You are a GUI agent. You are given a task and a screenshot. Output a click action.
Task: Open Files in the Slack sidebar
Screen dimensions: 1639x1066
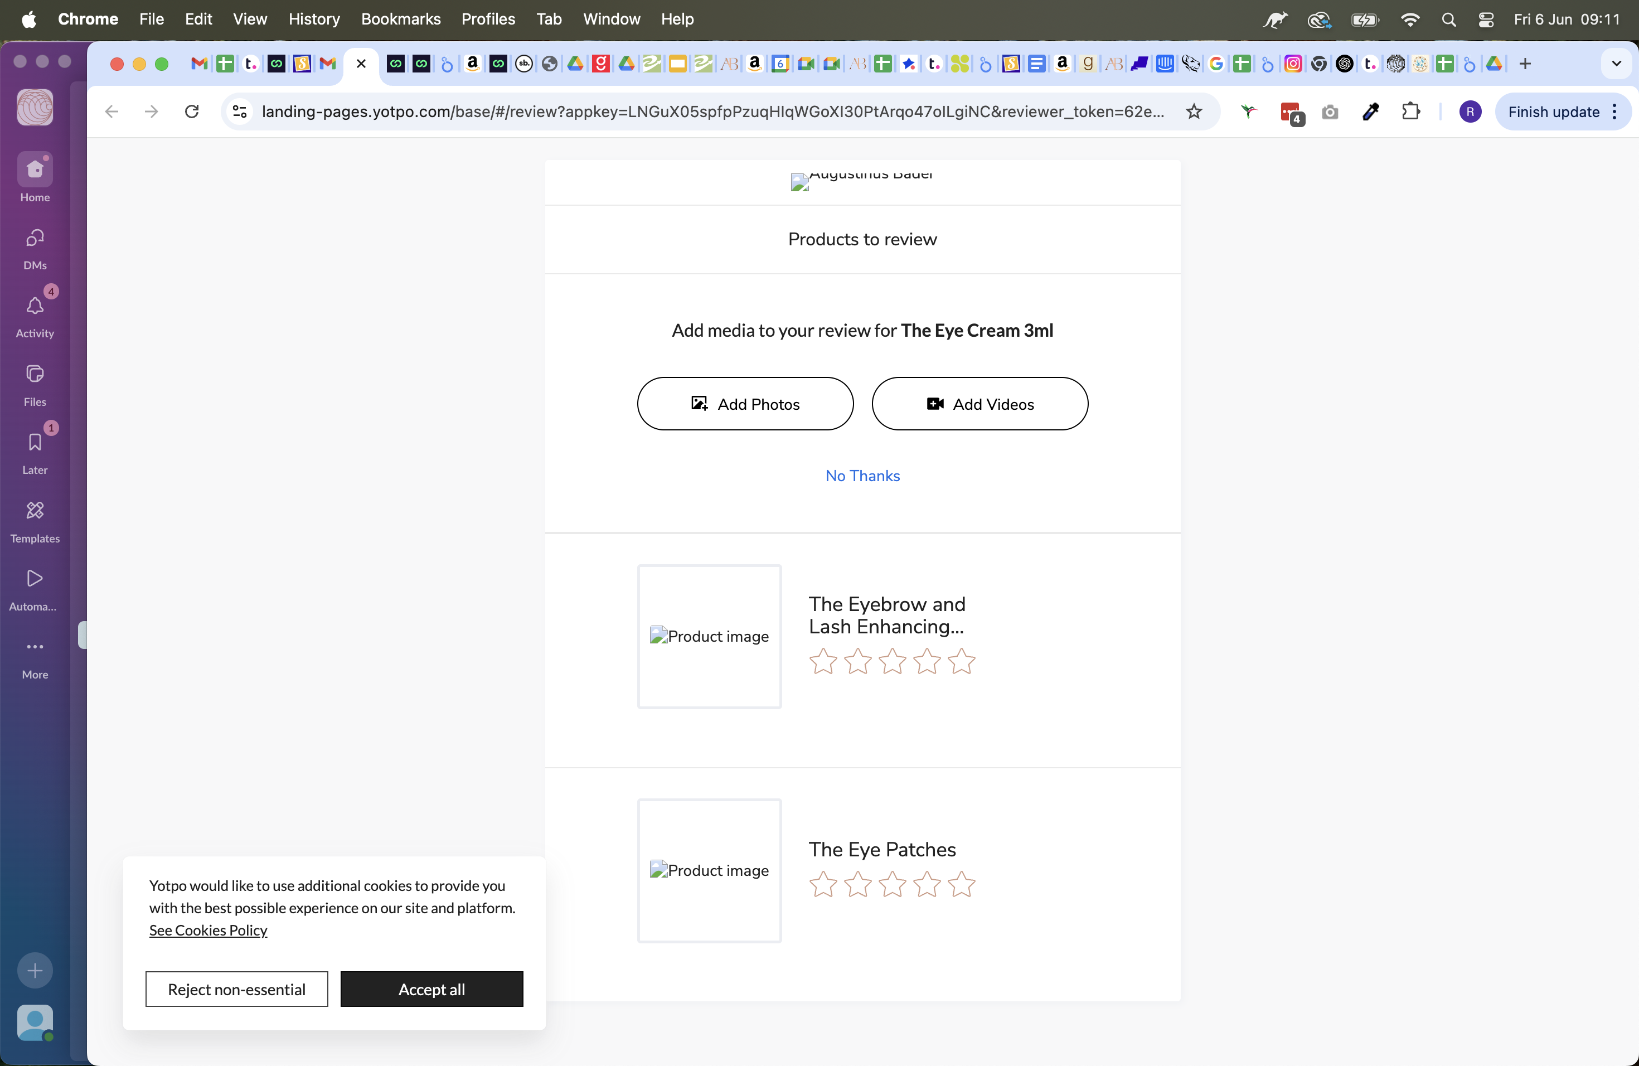click(35, 384)
